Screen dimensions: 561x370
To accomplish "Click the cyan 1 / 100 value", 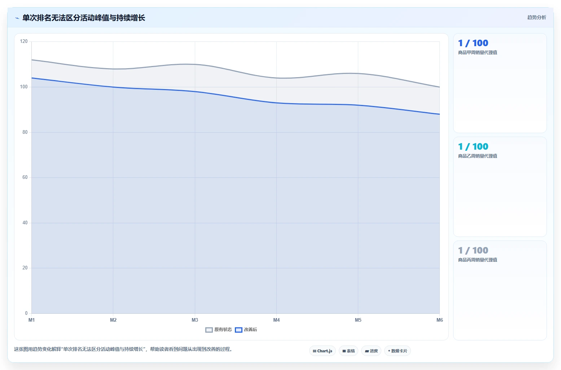I will point(473,147).
